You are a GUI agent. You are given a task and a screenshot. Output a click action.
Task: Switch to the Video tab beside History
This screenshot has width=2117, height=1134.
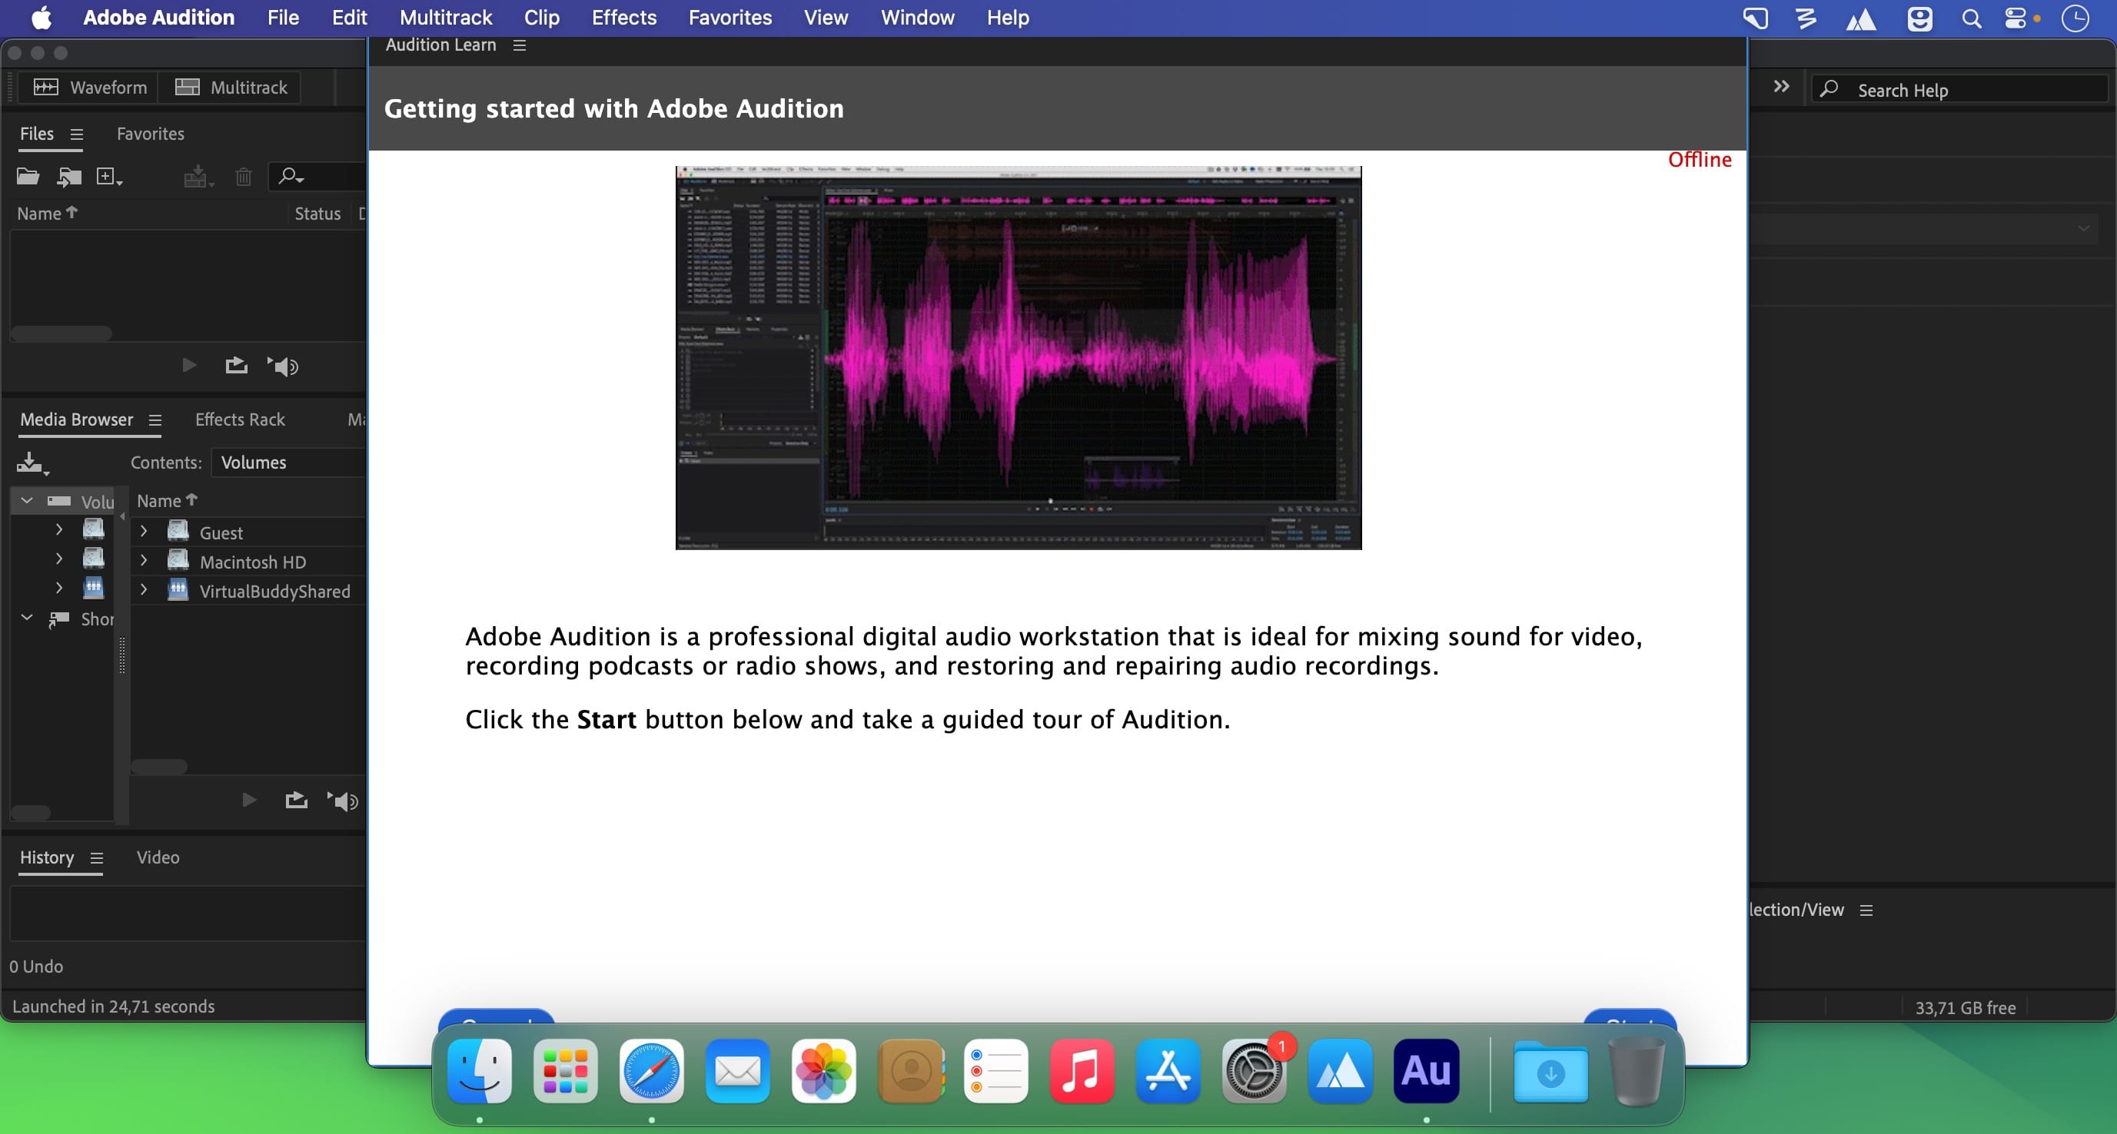tap(158, 857)
